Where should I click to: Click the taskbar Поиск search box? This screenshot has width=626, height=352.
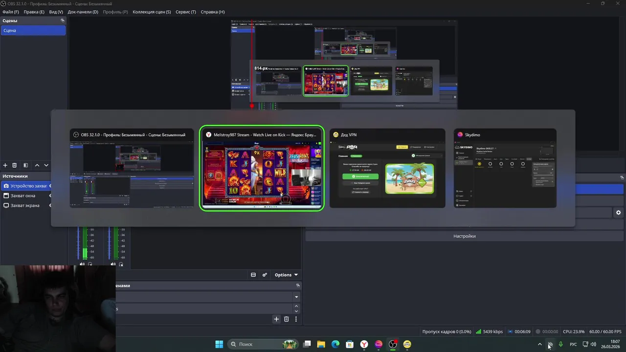click(x=263, y=344)
